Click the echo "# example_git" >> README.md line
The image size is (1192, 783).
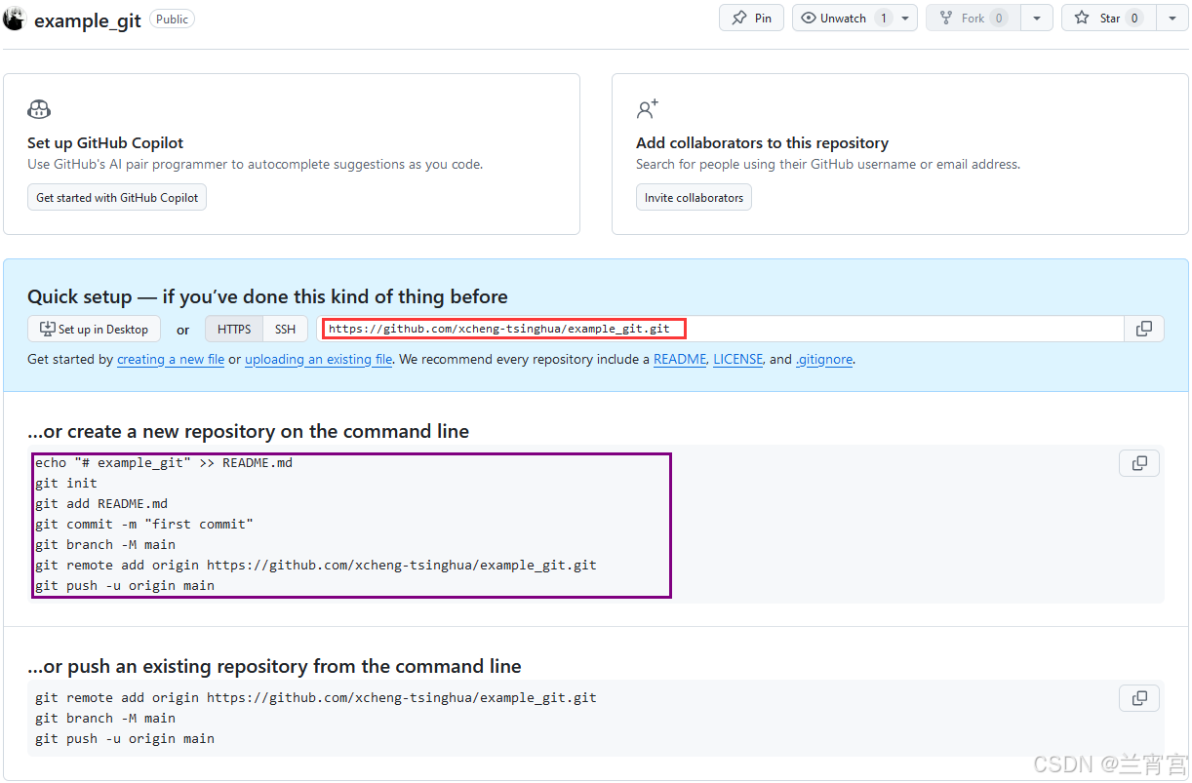tap(164, 462)
